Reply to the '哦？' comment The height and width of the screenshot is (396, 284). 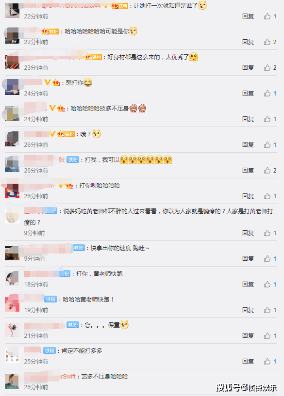coord(248,145)
